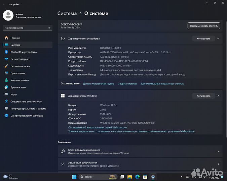This screenshot has height=181, width=227.
Task: Click the Сборка ОС value 26100.1742
Action: [106, 119]
